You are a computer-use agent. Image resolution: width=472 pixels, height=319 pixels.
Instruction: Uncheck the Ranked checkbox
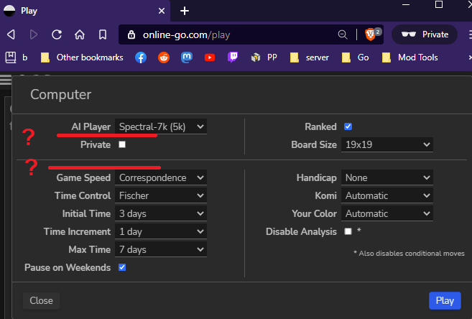click(348, 126)
